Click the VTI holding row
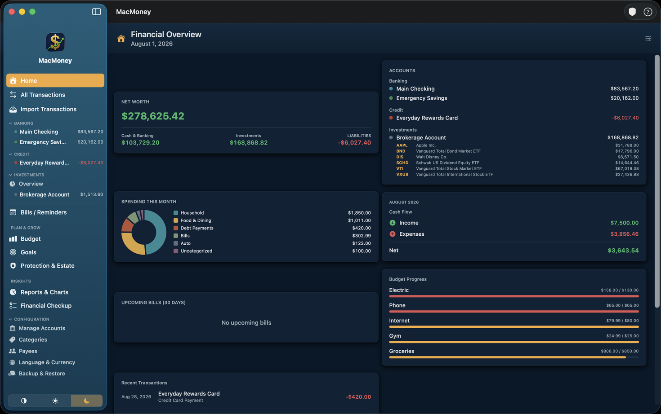 tap(517, 169)
